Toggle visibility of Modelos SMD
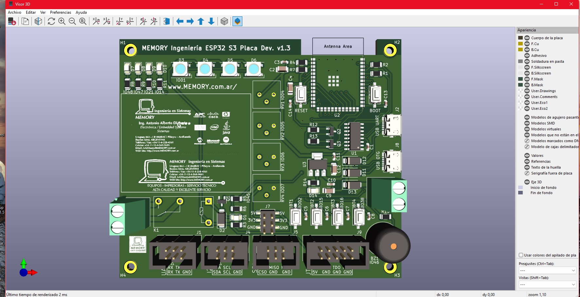The height and width of the screenshot is (297, 580). pos(527,123)
